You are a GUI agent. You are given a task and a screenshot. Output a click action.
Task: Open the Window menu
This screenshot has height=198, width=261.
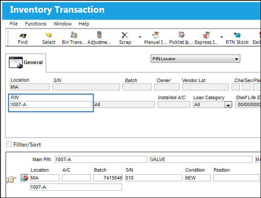tap(62, 24)
